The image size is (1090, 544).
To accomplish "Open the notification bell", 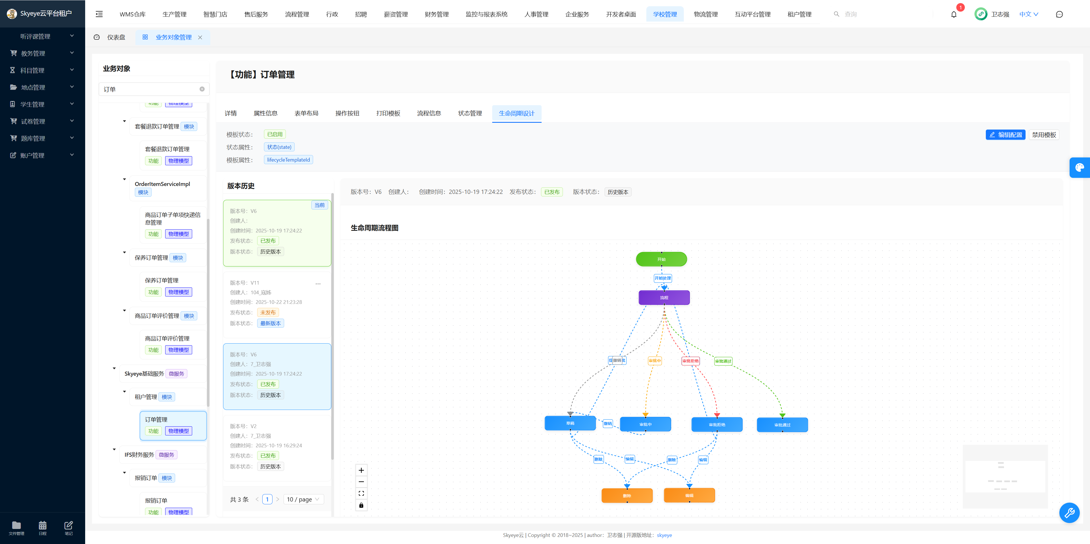I will pyautogui.click(x=953, y=14).
